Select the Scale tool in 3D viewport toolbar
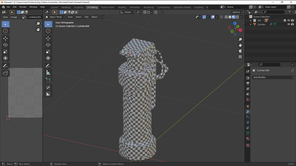This screenshot has width=296, height=166. pos(48,51)
